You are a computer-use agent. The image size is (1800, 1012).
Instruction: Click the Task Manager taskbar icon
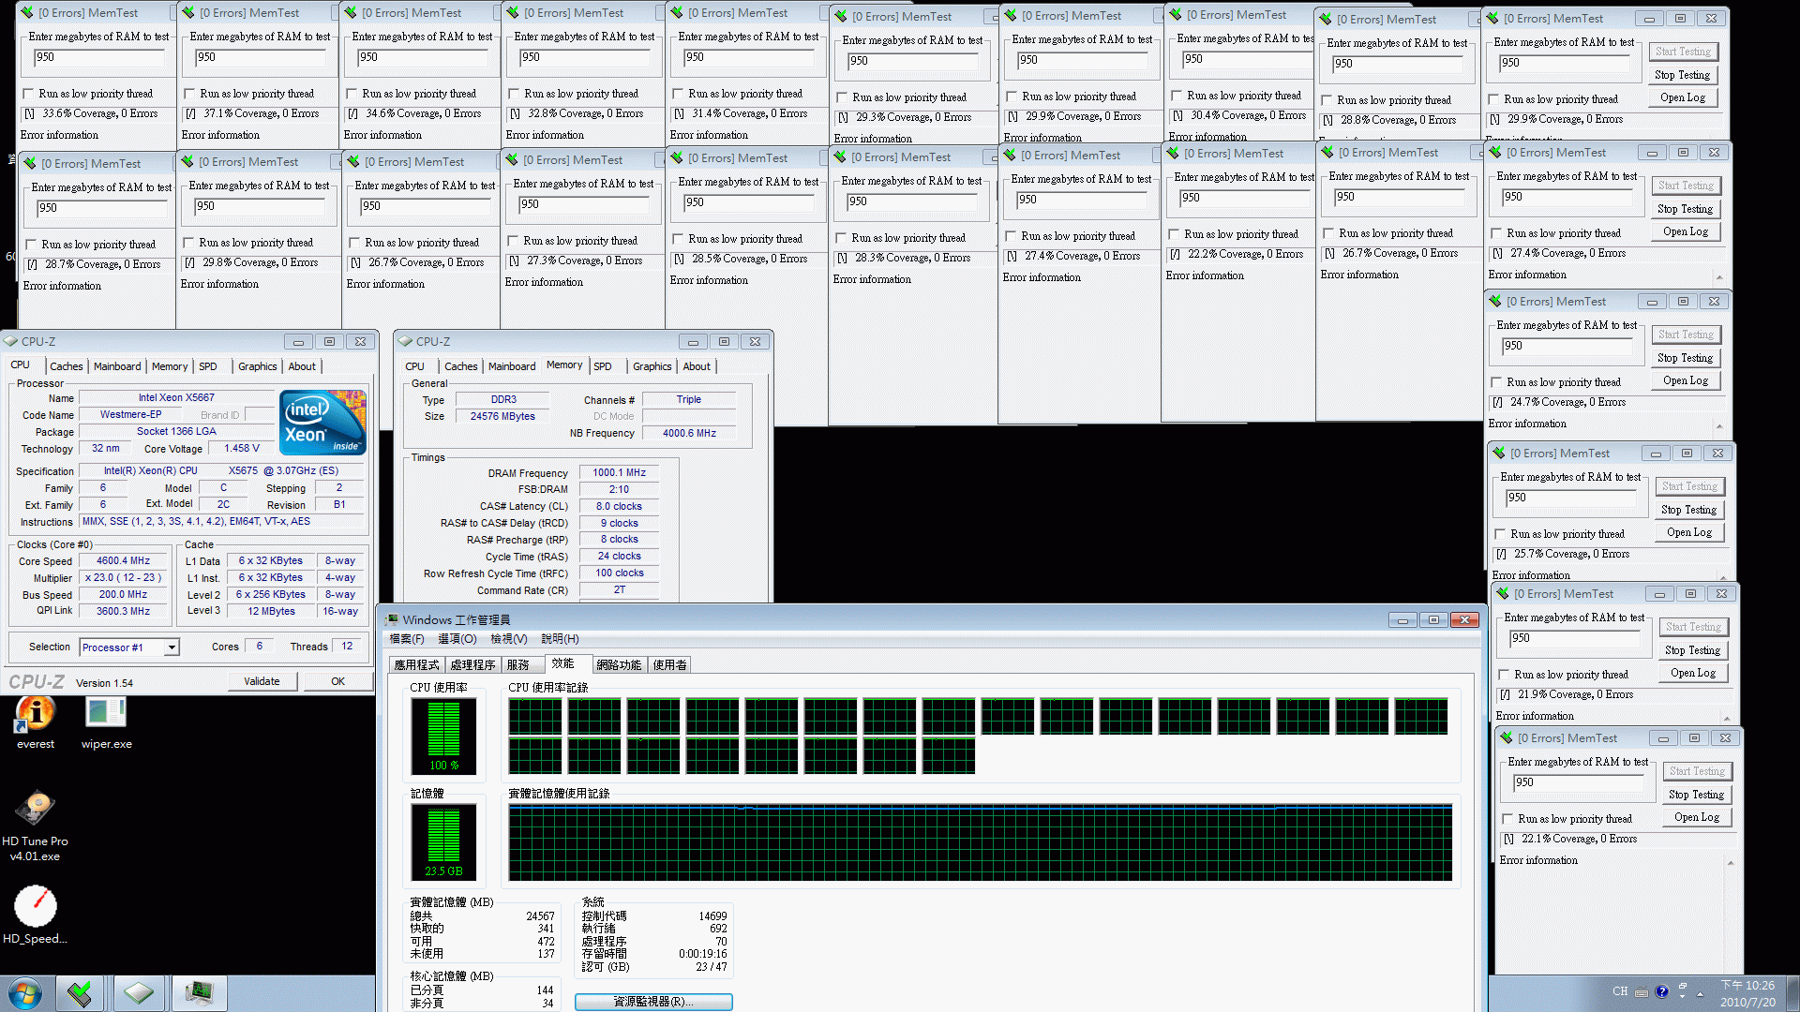pyautogui.click(x=199, y=993)
